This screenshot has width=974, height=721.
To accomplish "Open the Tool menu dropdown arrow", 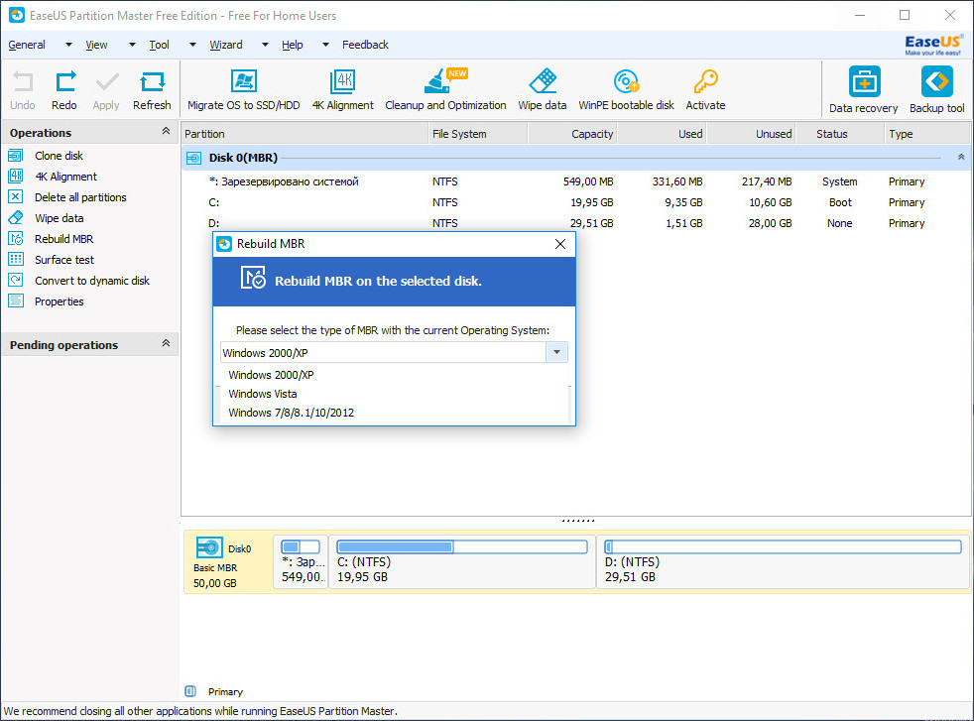I will pos(193,45).
